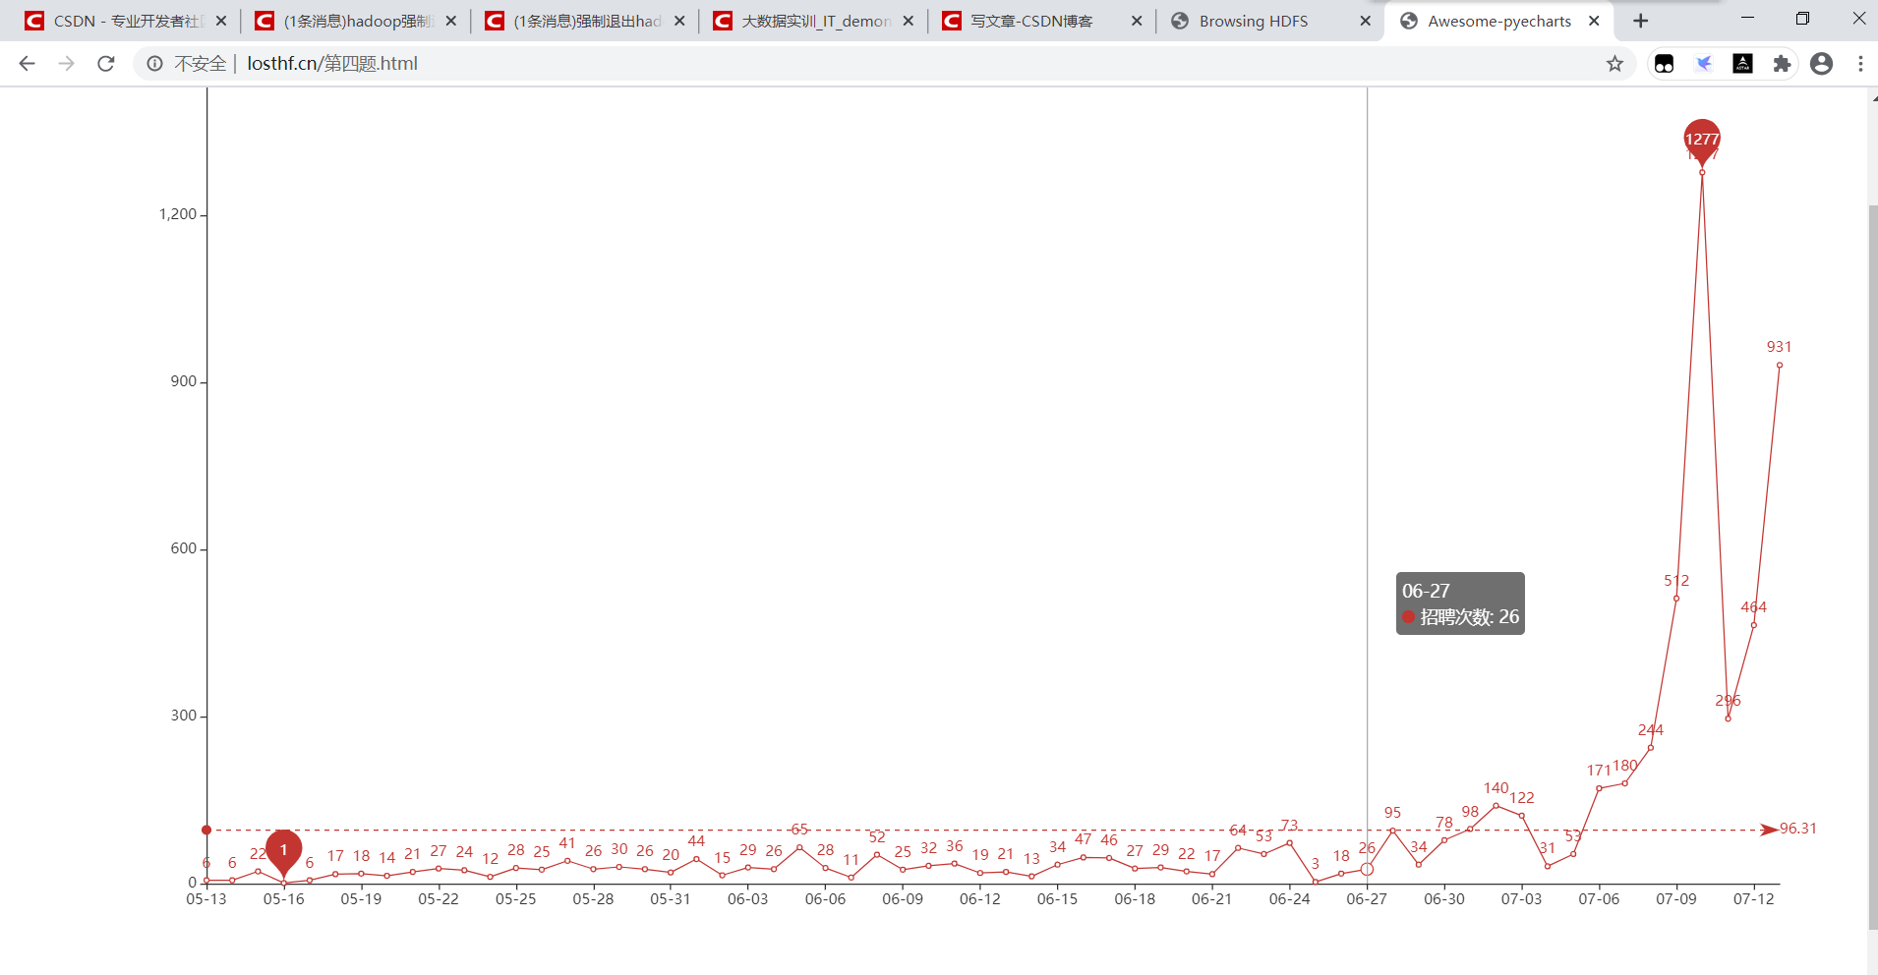Select the highlighted 06-27 data point
1878x975 pixels.
point(1366,869)
